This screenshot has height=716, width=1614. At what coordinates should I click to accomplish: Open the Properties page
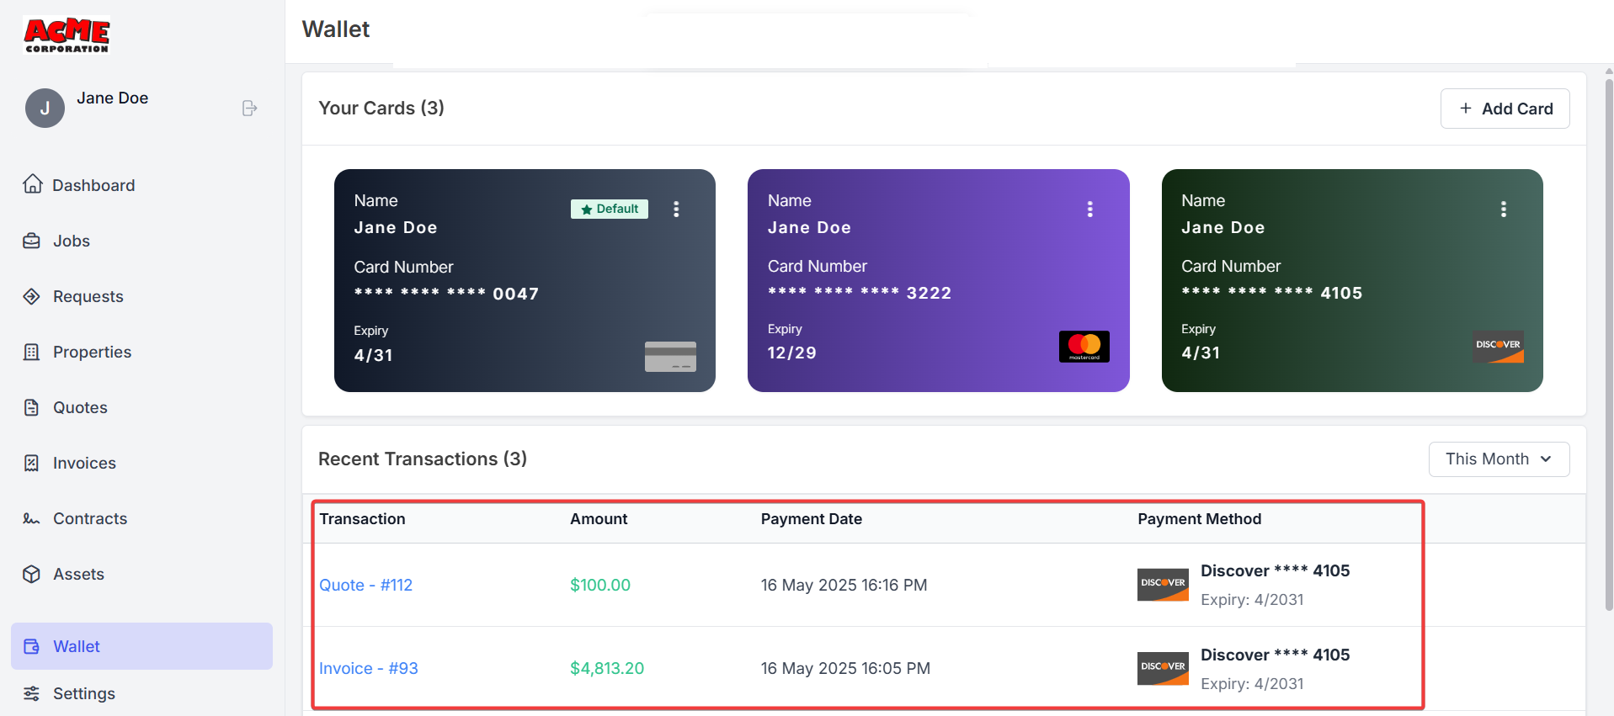click(93, 352)
